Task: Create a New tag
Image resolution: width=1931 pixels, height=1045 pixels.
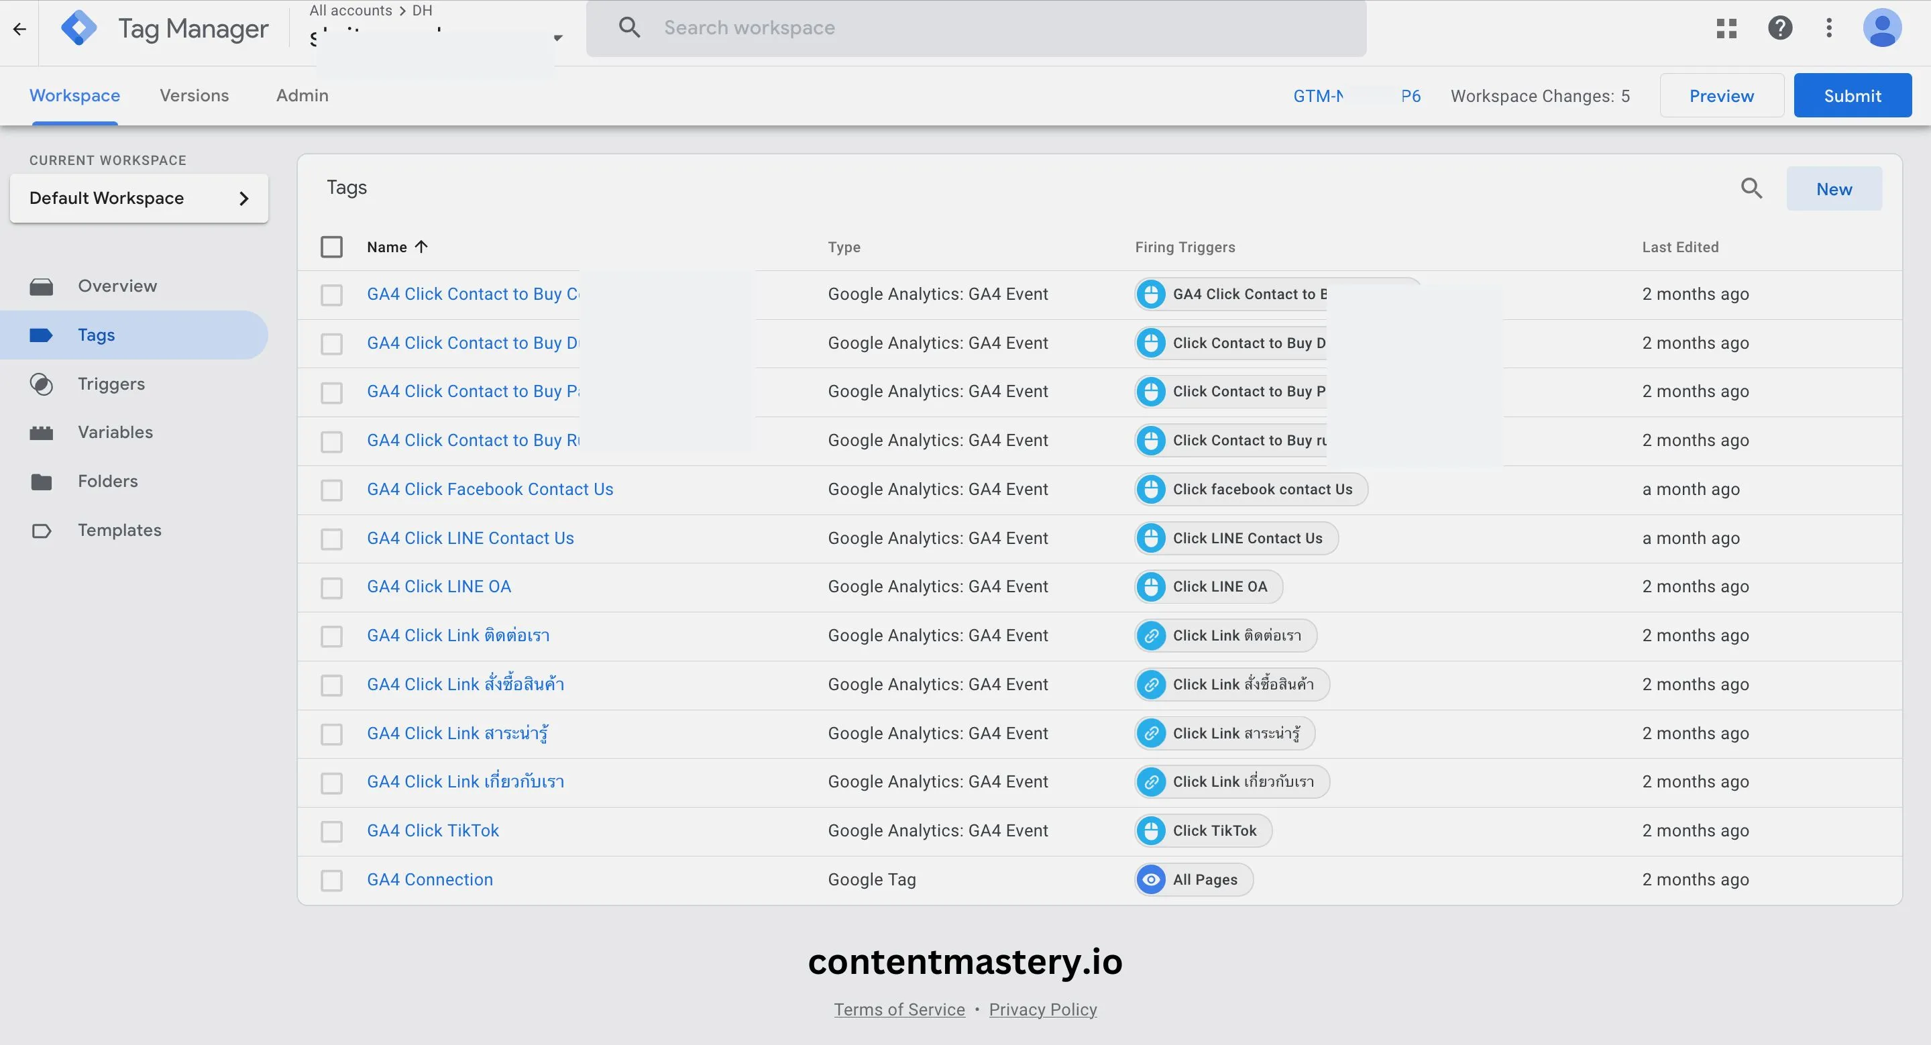Action: pos(1834,189)
